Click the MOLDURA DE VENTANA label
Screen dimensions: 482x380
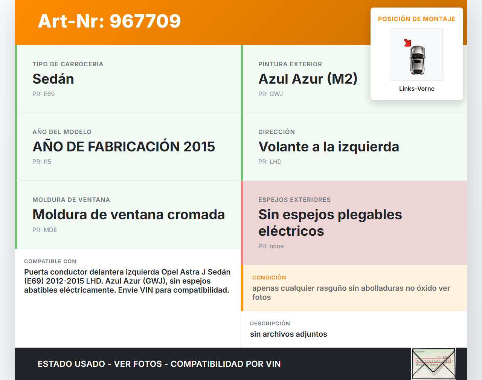71,200
